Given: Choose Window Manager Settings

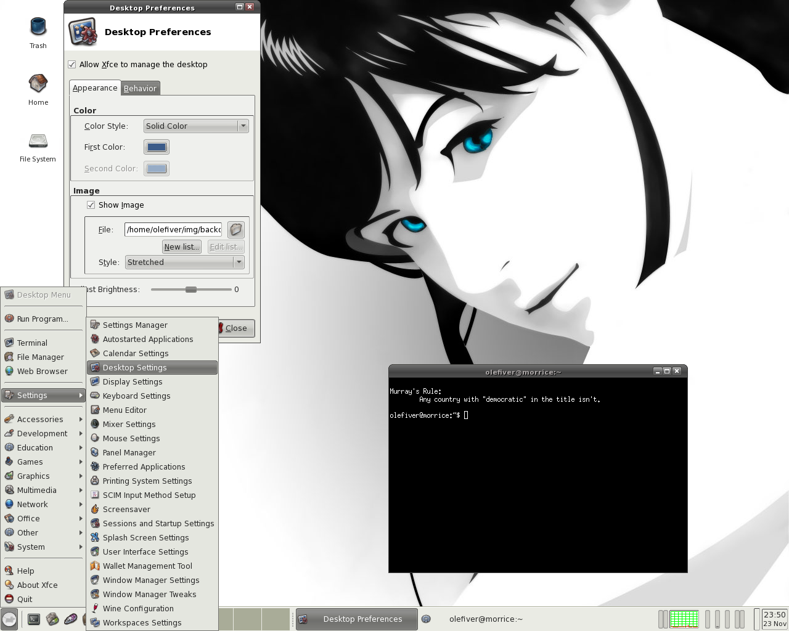Looking at the screenshot, I should point(152,580).
